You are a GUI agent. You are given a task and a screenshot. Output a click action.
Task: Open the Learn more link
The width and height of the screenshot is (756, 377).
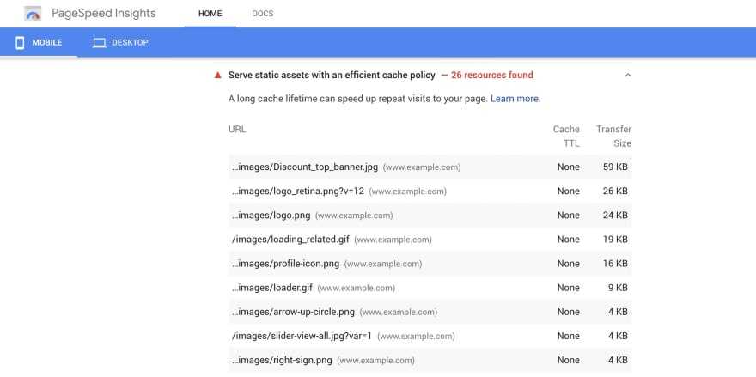tap(515, 99)
